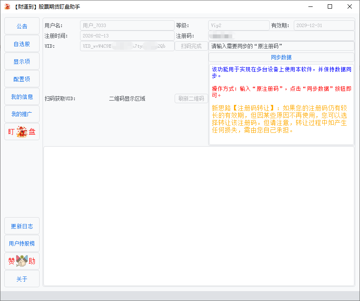Click the 盯盘 lucky-cat icon button
360x301 pixels.
pyautogui.click(x=22, y=132)
